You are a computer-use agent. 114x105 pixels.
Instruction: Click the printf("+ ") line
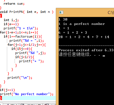pyautogui.click(x=31, y=61)
